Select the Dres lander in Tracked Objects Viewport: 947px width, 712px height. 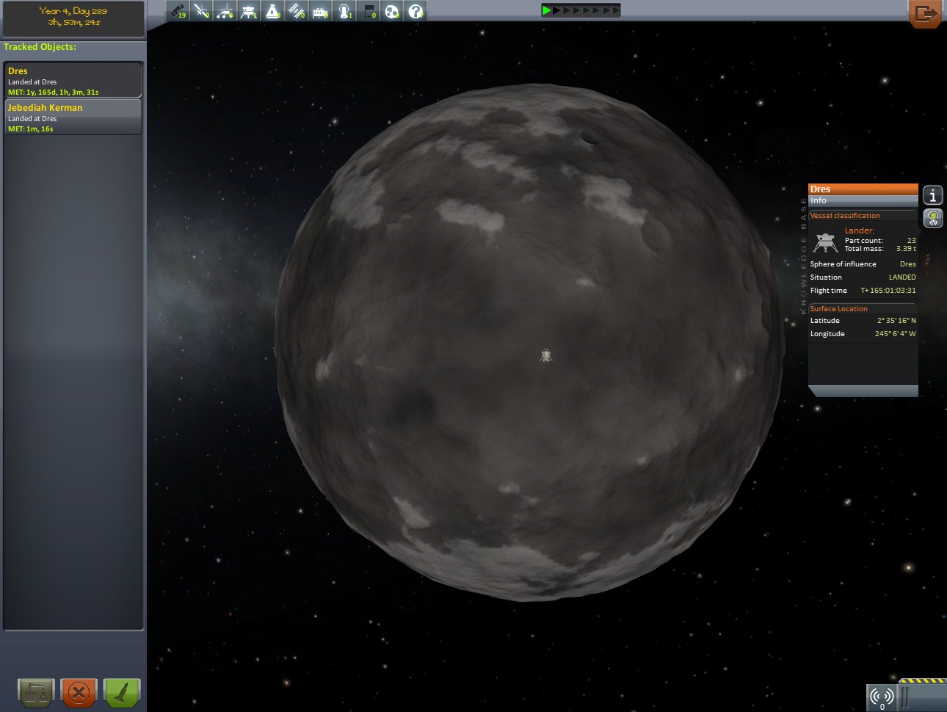pos(73,80)
